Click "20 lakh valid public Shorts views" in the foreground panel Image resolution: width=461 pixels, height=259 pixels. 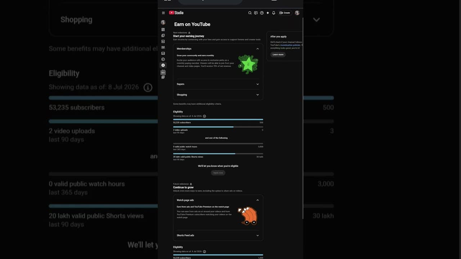pyautogui.click(x=188, y=157)
